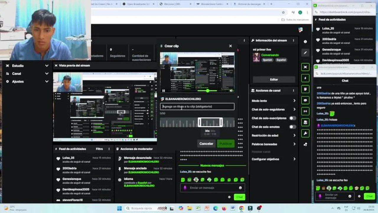Open Word from the taskbar
The width and height of the screenshot is (378, 213).
click(x=233, y=208)
